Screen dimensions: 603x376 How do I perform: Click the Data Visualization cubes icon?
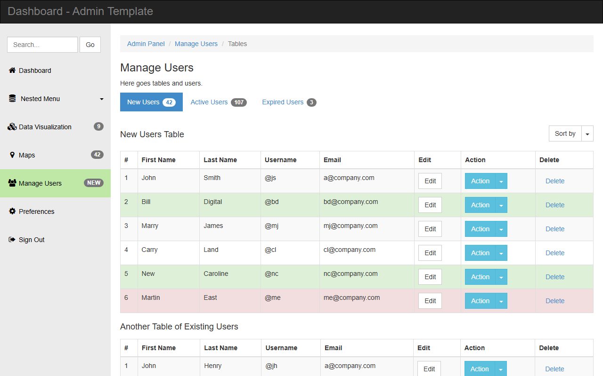tap(12, 127)
